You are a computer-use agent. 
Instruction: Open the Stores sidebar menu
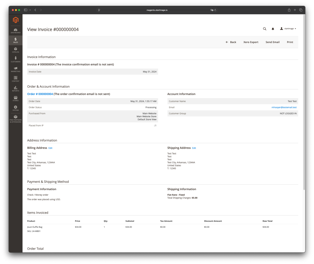pyautogui.click(x=16, y=98)
